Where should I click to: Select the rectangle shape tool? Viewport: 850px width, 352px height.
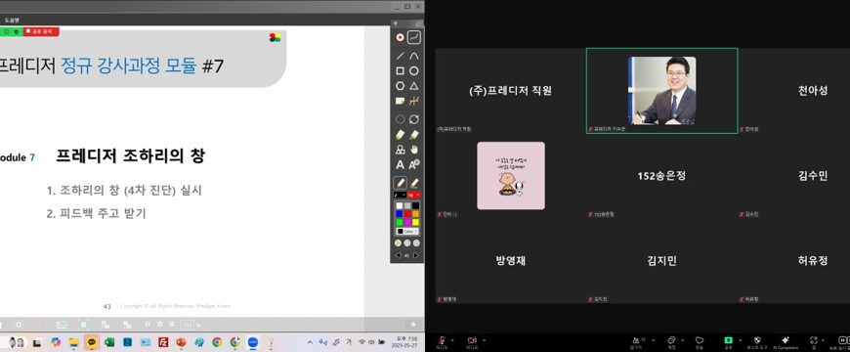point(400,71)
